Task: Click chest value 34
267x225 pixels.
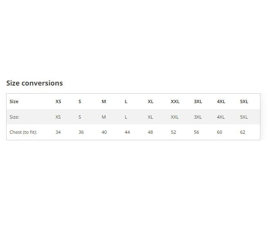Action: pyautogui.click(x=58, y=132)
